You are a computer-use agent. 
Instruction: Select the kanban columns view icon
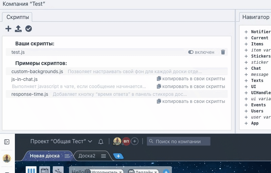(x=31, y=170)
